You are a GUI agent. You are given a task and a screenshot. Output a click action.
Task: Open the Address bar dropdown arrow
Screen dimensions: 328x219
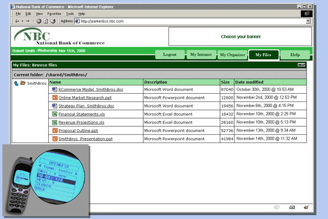pyautogui.click(x=308, y=21)
